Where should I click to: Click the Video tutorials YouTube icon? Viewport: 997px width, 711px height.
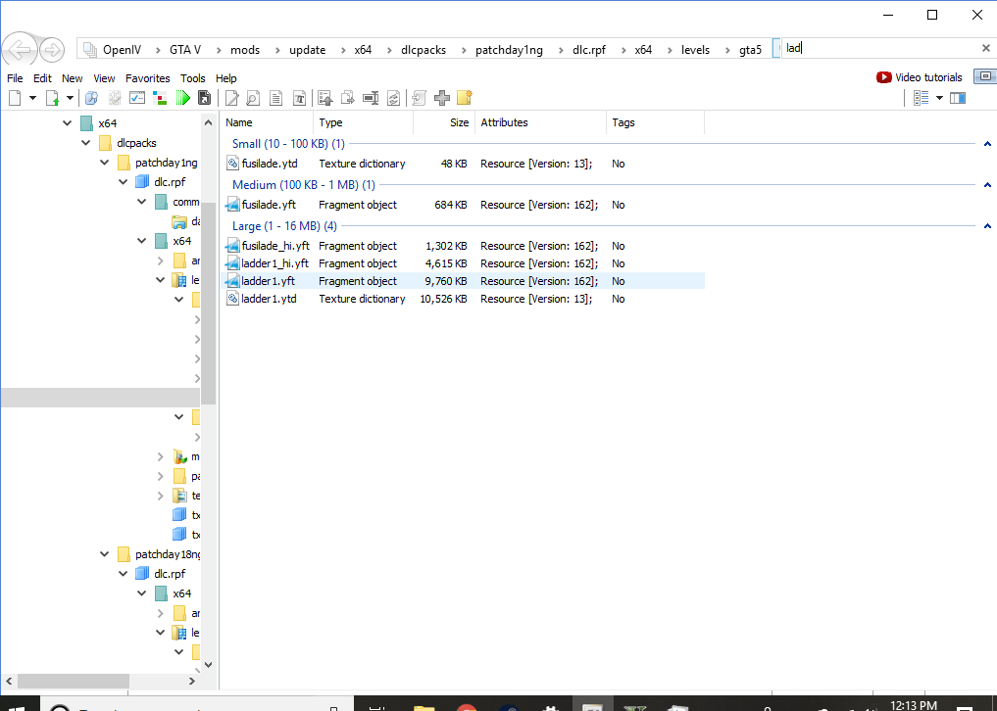pos(884,77)
